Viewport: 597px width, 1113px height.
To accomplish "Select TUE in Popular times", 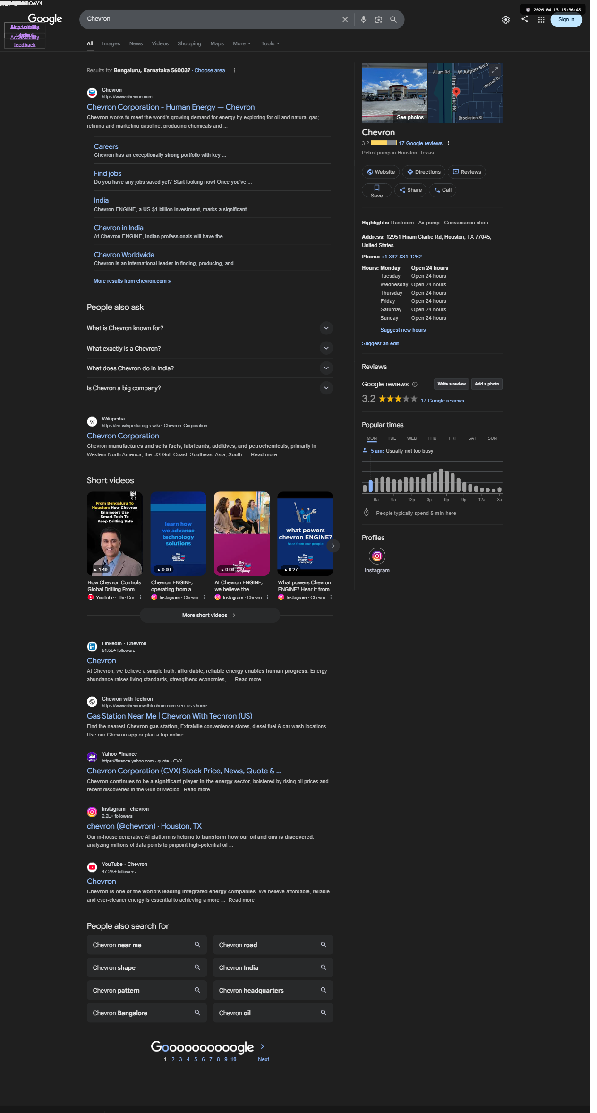I will 392,438.
